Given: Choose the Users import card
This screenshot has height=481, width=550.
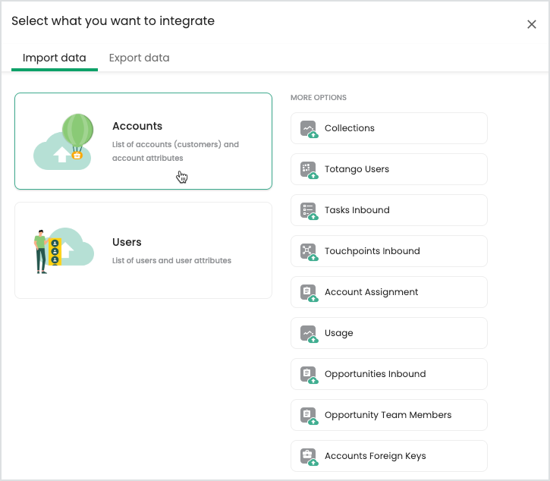Looking at the screenshot, I should [143, 250].
